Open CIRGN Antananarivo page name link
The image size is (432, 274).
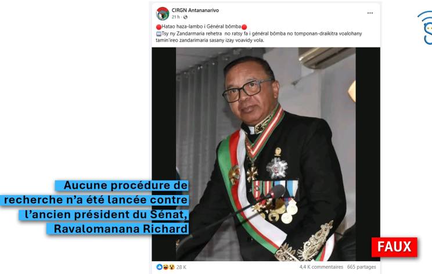(195, 10)
